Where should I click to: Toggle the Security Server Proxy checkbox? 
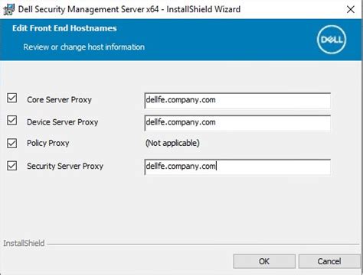[x=12, y=166]
